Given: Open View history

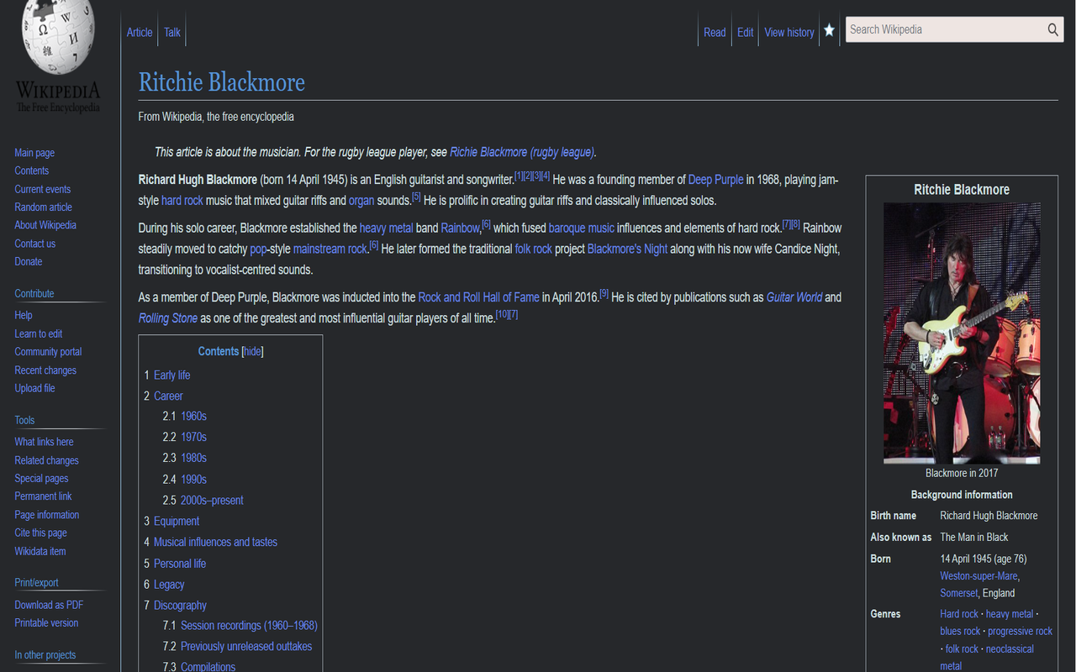Looking at the screenshot, I should pyautogui.click(x=789, y=32).
